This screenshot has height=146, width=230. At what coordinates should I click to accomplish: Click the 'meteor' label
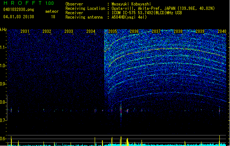52,11
